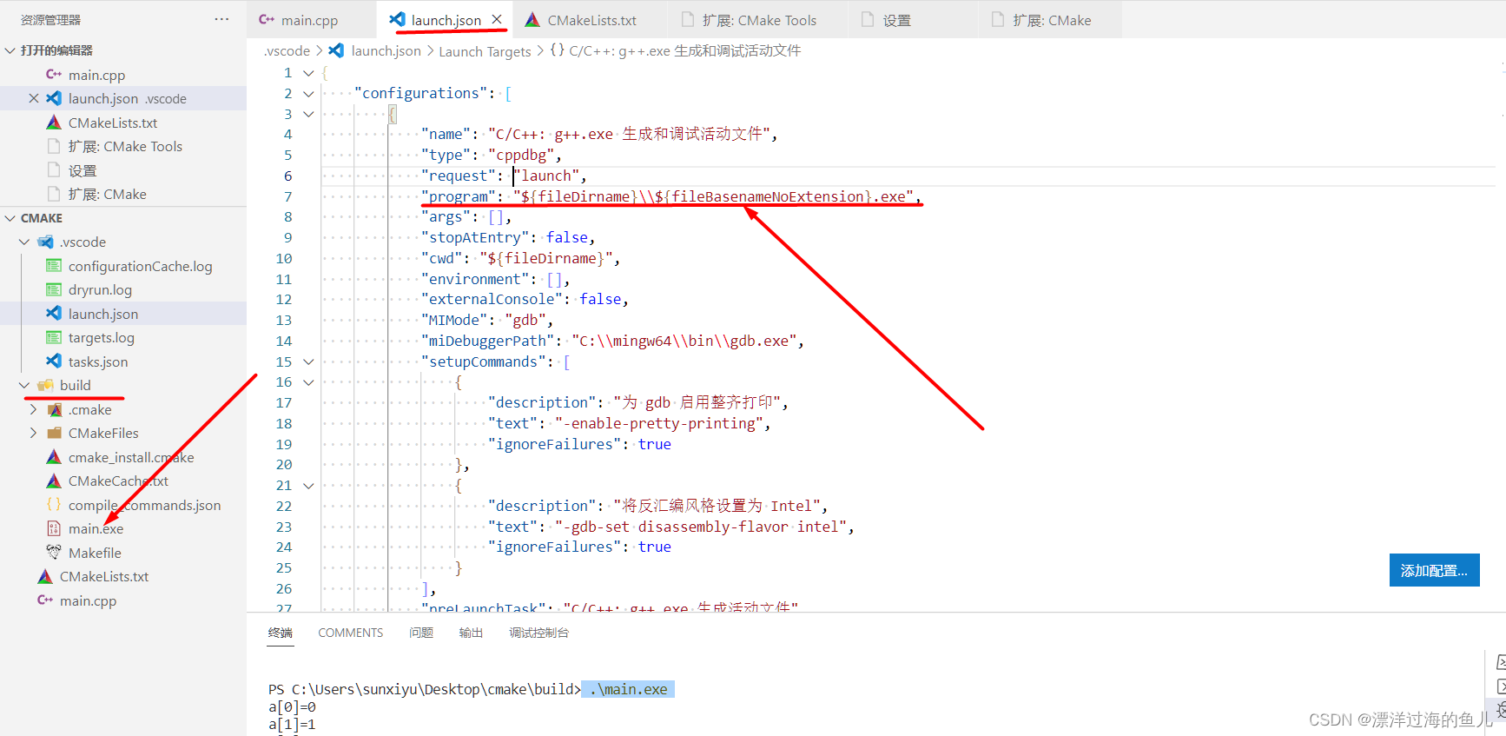The height and width of the screenshot is (736, 1506).
Task: Switch to 调试控制台 debug console tab
Action: coord(538,633)
